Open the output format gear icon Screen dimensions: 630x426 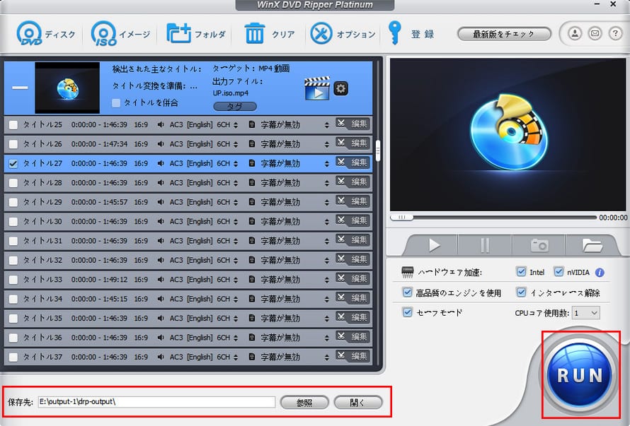tap(340, 88)
